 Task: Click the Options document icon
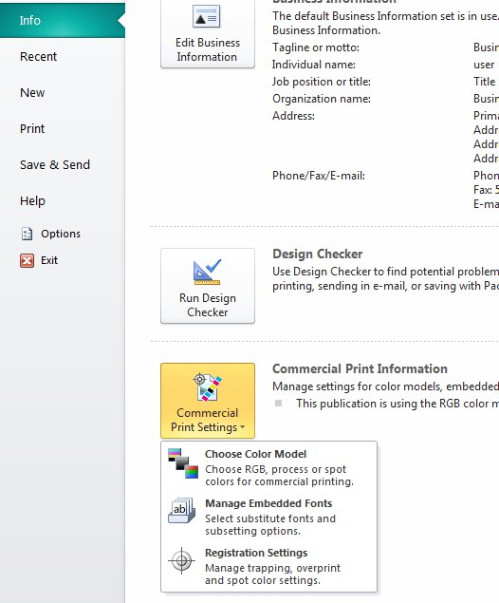[27, 234]
